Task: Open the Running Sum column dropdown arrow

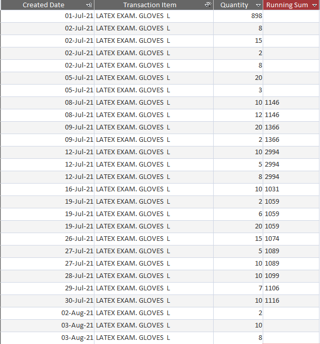Action: (x=315, y=5)
